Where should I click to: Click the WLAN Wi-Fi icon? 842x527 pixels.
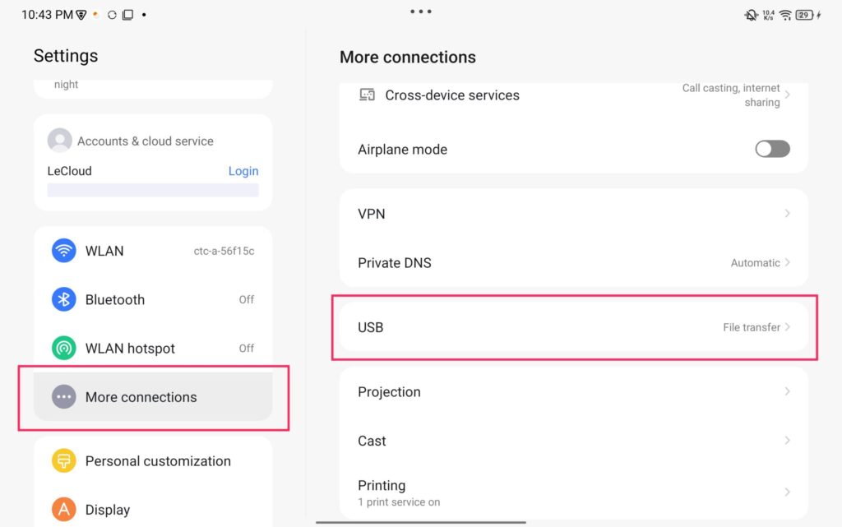(63, 251)
